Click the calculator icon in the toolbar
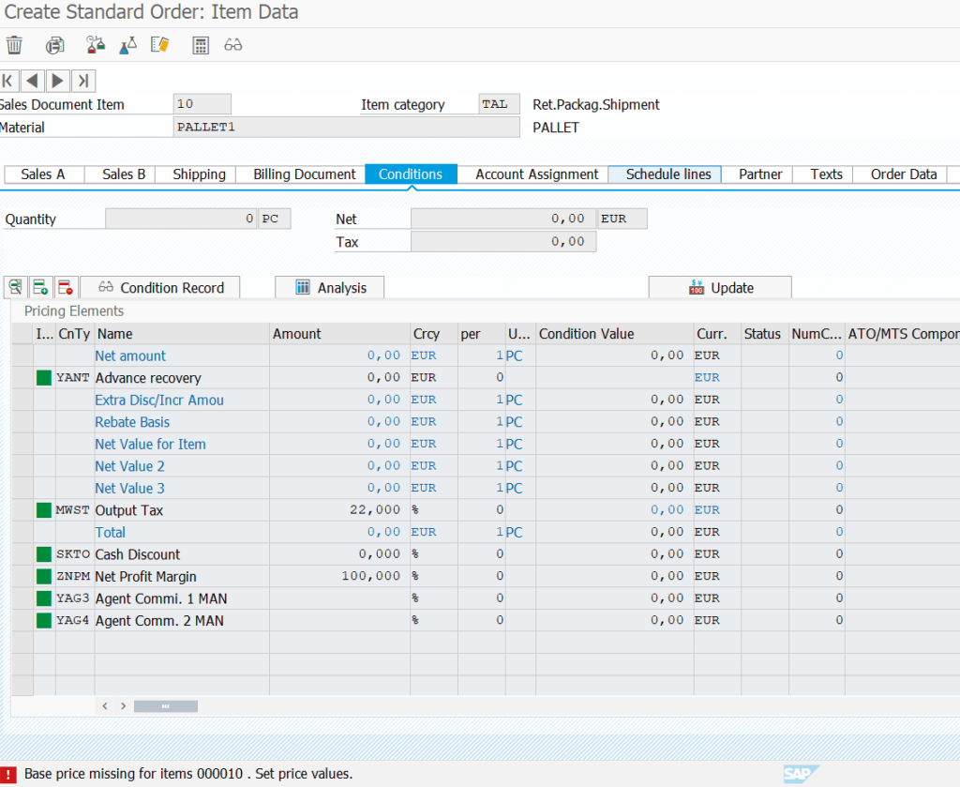The image size is (960, 787). (200, 45)
